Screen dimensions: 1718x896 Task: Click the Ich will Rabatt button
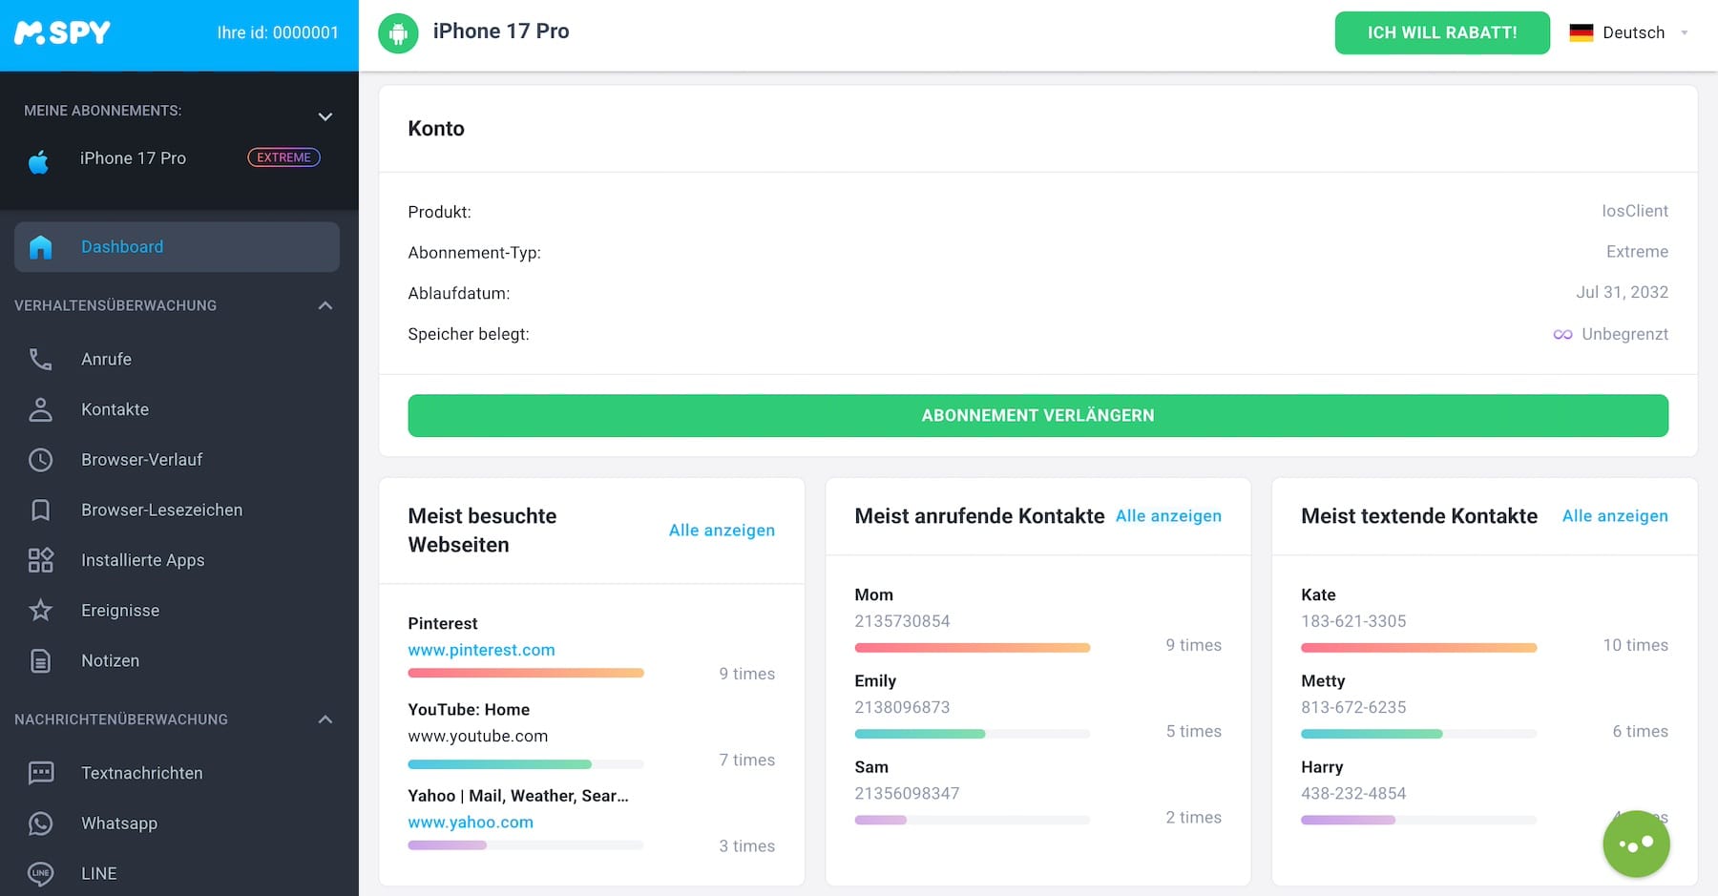click(x=1442, y=32)
